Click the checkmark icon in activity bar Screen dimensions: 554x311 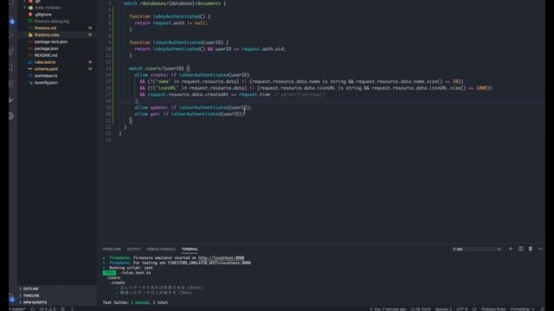tap(11, 100)
